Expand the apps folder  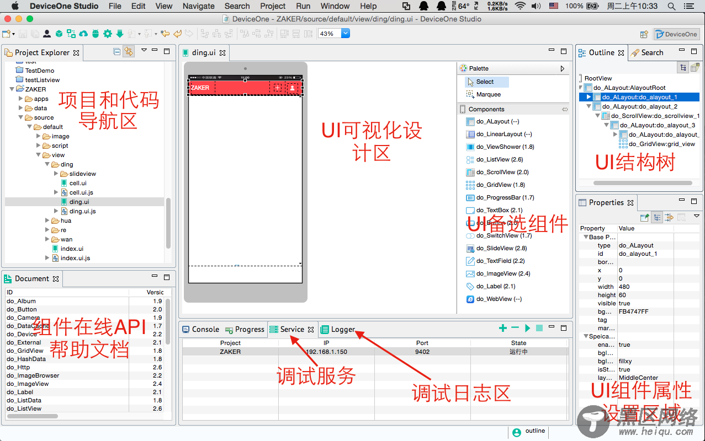point(20,99)
